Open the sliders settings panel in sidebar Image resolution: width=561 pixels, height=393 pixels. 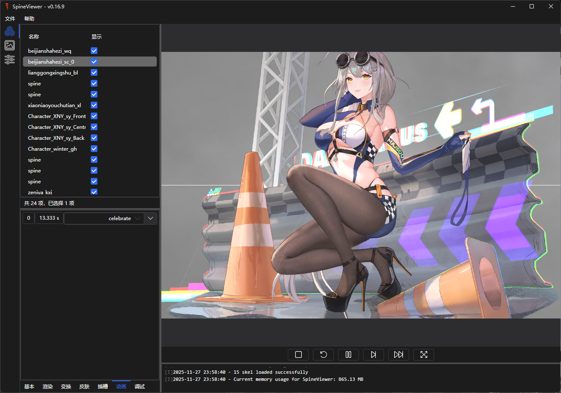pos(10,59)
